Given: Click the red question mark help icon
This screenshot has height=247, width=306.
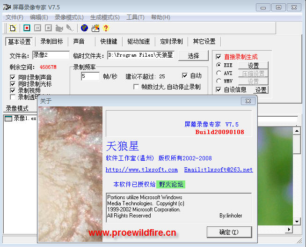Looking at the screenshot, I should coord(106,28).
